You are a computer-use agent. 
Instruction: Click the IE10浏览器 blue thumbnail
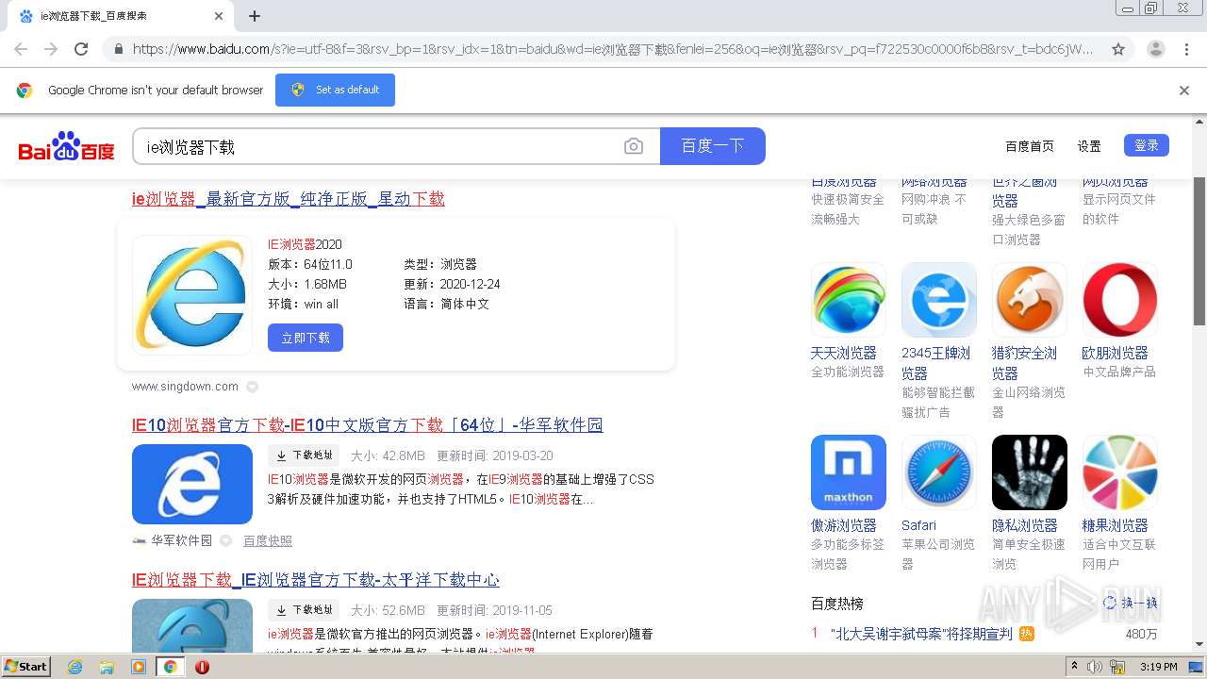pos(192,484)
